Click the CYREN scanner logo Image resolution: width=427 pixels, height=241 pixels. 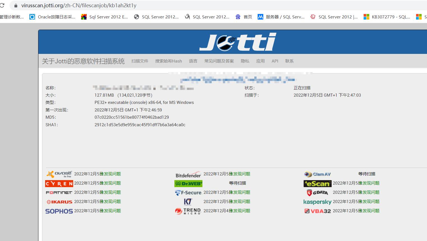pyautogui.click(x=59, y=183)
